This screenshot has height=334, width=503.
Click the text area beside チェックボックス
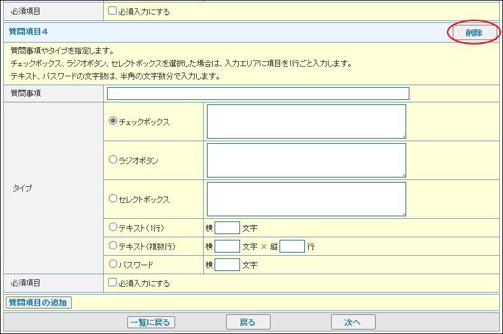306,121
